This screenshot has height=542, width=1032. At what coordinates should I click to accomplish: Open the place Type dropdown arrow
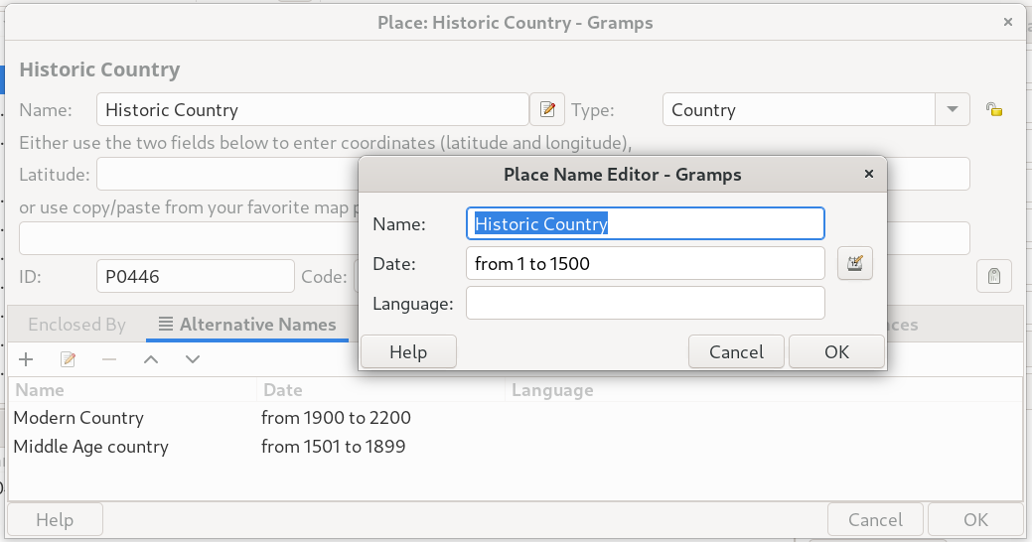[x=953, y=109]
